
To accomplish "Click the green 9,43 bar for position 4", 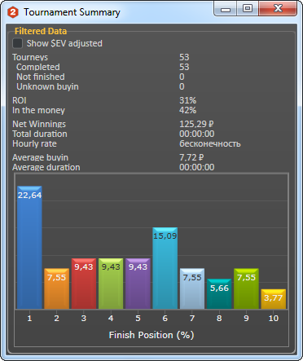I will (x=111, y=284).
